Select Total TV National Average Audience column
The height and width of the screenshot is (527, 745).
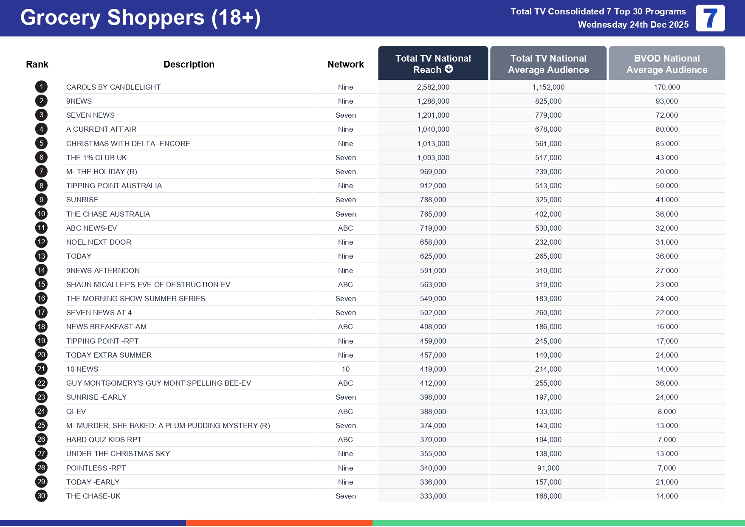coord(548,64)
